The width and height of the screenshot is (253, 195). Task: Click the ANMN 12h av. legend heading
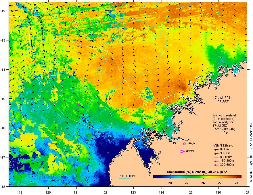[x=223, y=145]
